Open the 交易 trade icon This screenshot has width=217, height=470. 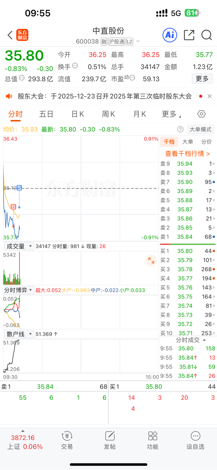point(67,441)
